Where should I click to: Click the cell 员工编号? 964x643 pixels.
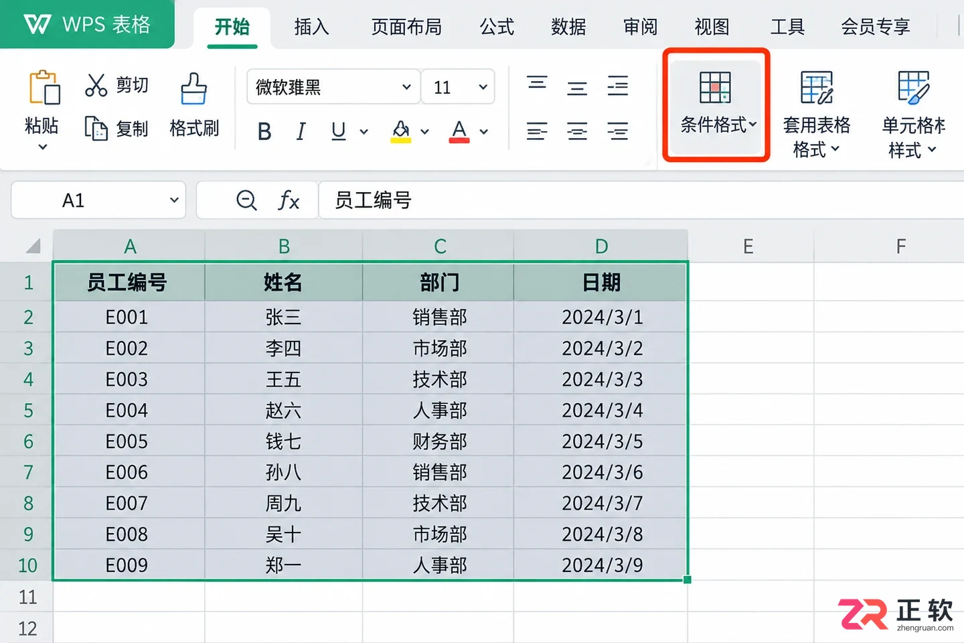coord(129,282)
